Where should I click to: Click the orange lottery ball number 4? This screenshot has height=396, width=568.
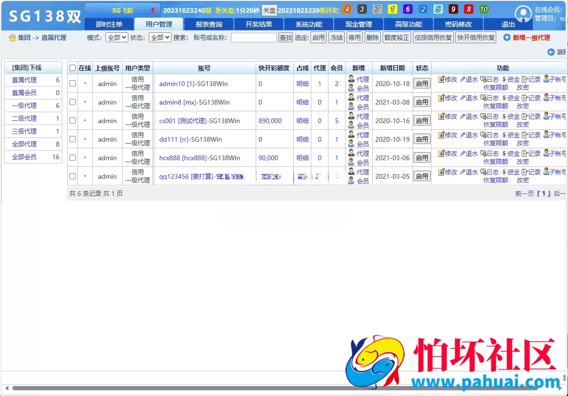coord(347,9)
